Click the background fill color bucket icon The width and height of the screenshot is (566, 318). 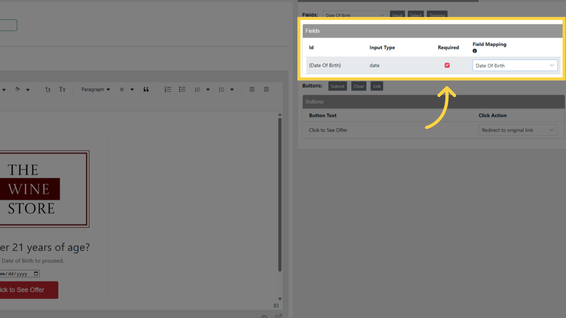pos(17,89)
